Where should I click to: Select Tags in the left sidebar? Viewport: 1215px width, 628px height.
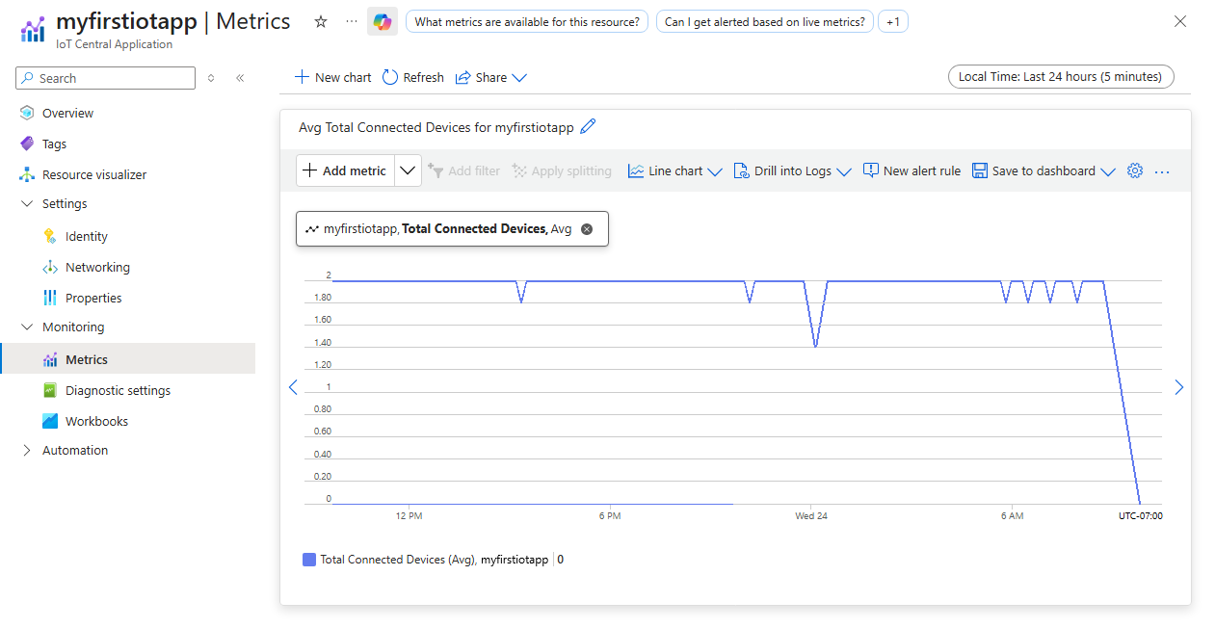click(x=62, y=143)
